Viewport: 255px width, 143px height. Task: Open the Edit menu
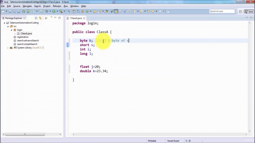point(9,6)
